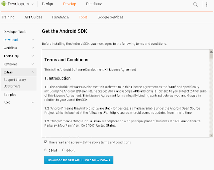Open the search magnifier icon

195,4
